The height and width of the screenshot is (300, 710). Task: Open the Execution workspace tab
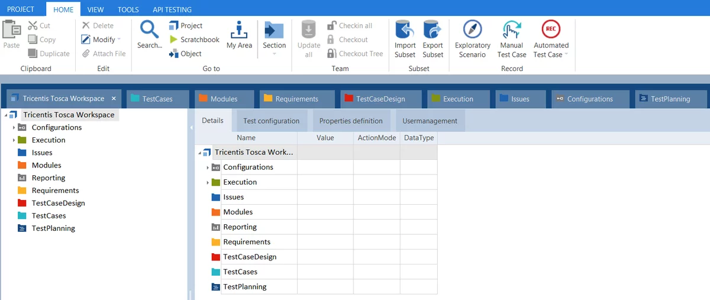point(457,99)
